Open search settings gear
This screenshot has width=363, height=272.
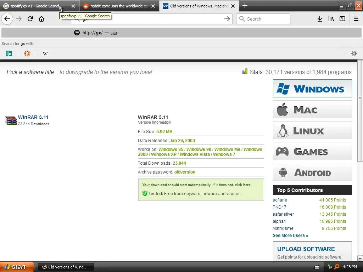point(354,54)
